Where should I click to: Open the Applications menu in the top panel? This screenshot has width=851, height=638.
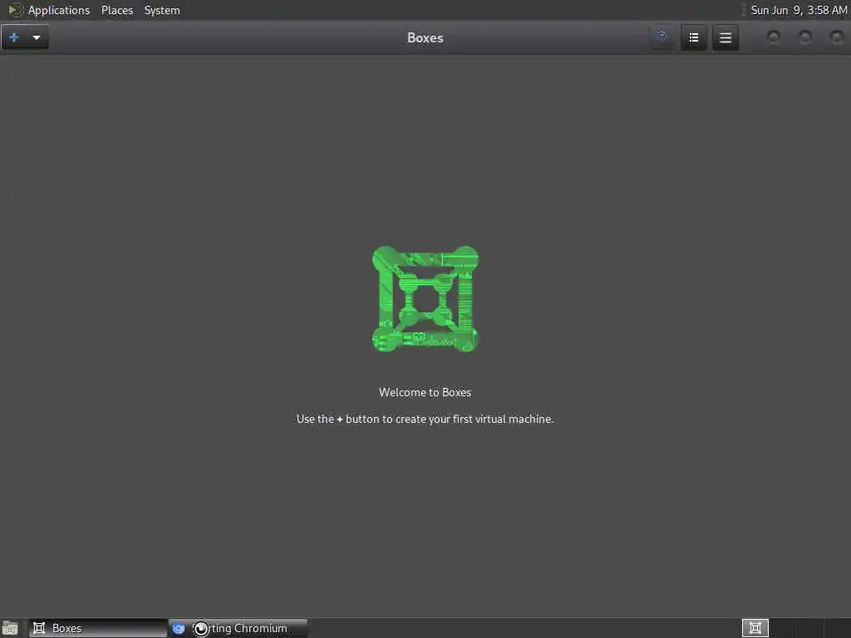click(x=59, y=10)
